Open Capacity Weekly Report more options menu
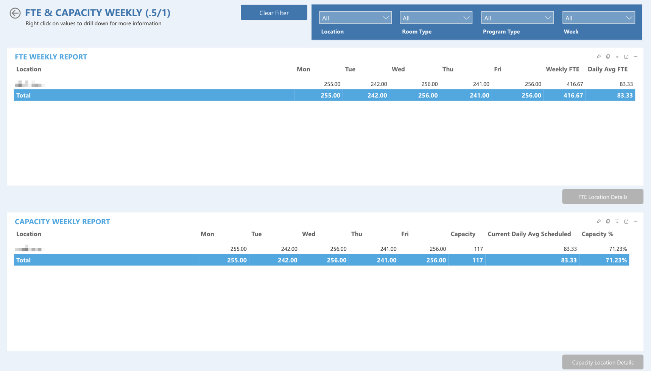Viewport: 651px width, 371px height. coord(636,221)
